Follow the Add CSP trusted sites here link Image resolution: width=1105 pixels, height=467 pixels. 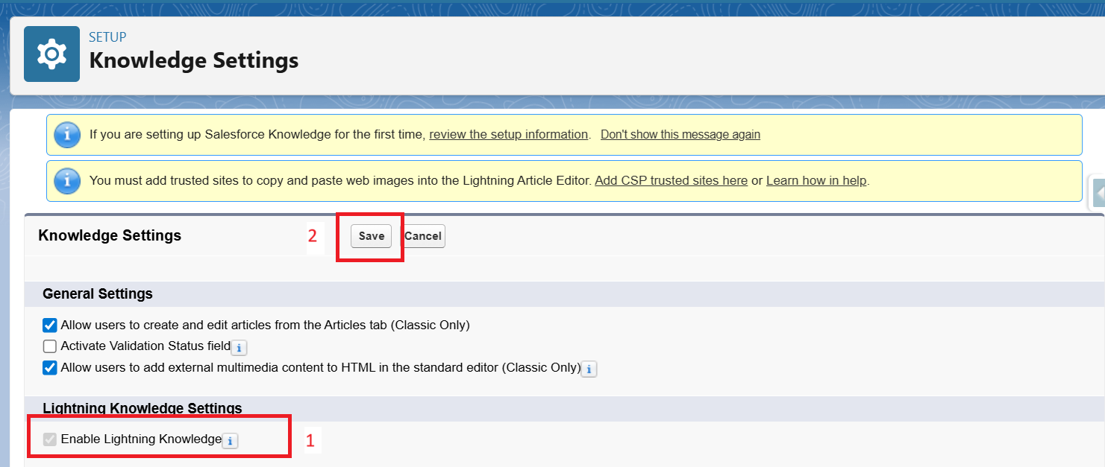[x=671, y=180]
